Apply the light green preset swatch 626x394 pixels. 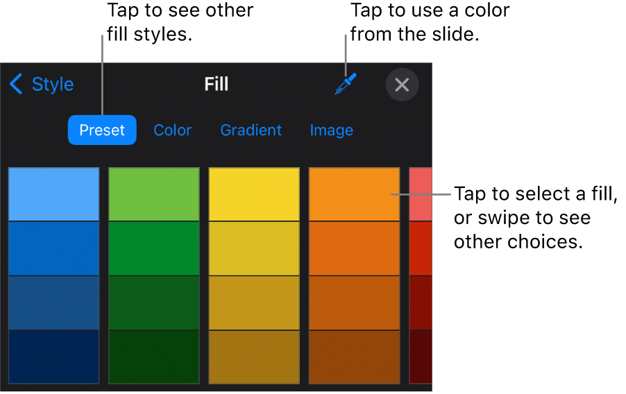154,194
